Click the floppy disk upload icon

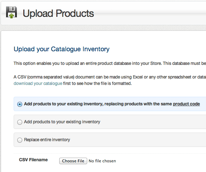(11, 12)
